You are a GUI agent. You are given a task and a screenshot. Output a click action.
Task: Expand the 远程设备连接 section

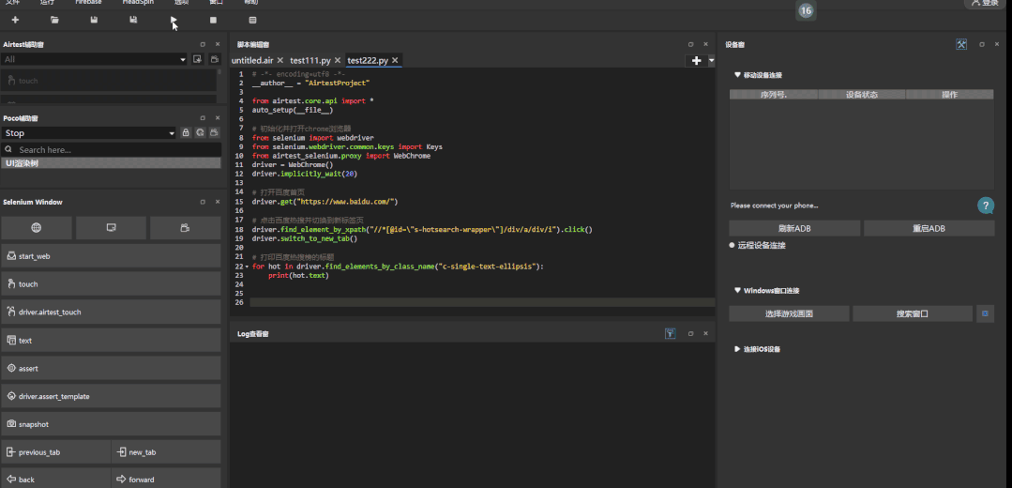point(732,245)
